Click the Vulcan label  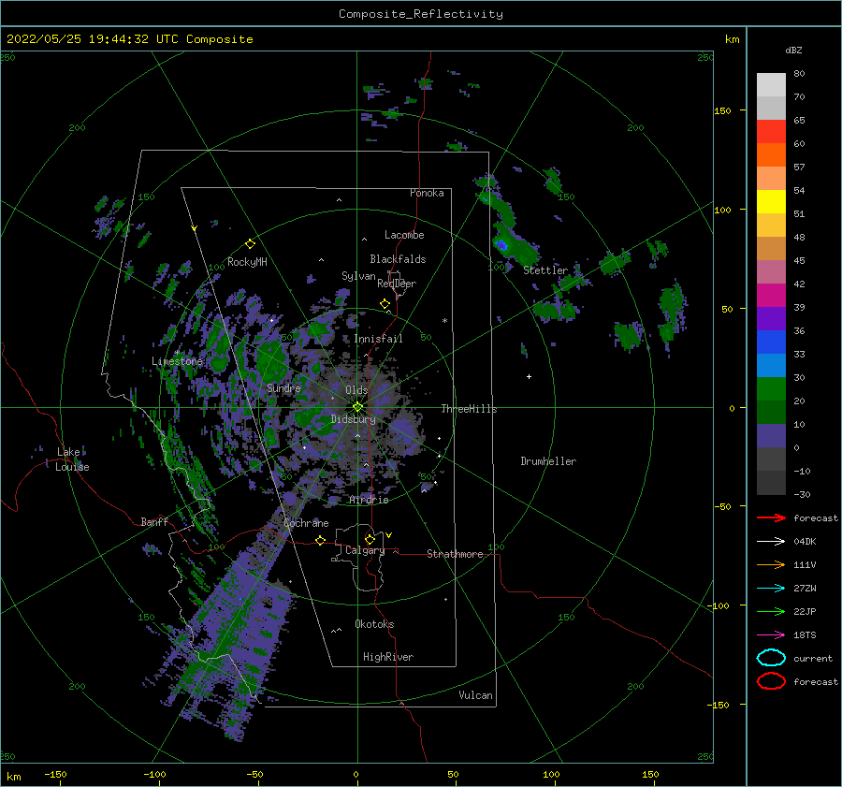pos(475,695)
